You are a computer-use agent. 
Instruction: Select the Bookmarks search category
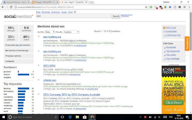[55, 12]
